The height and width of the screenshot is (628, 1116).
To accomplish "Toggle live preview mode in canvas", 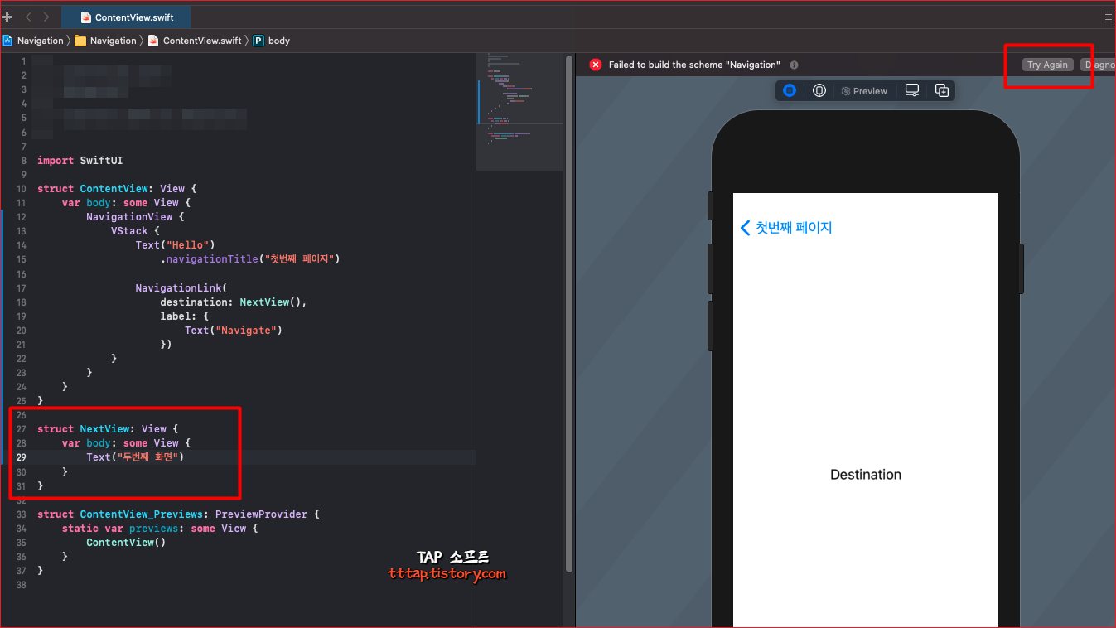I will [x=790, y=91].
